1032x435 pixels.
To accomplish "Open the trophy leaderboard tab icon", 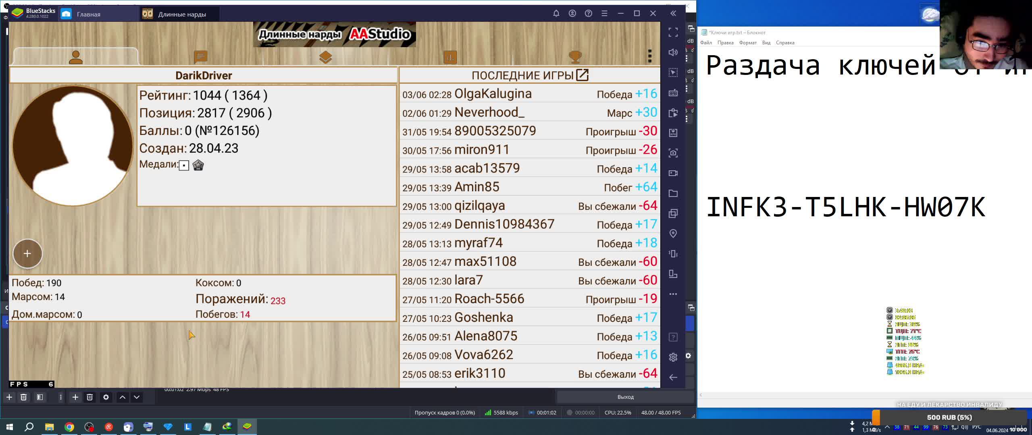I will pos(575,57).
